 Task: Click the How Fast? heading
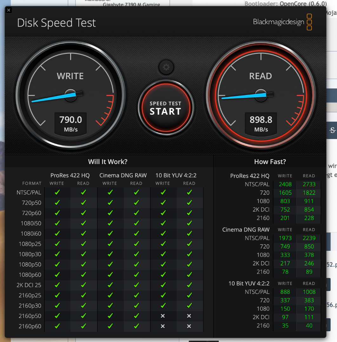pos(270,161)
